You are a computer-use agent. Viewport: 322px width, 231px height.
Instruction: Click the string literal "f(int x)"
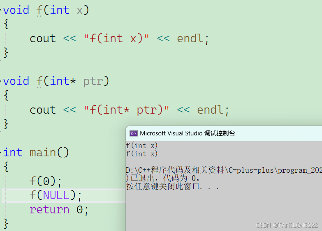tap(116, 38)
